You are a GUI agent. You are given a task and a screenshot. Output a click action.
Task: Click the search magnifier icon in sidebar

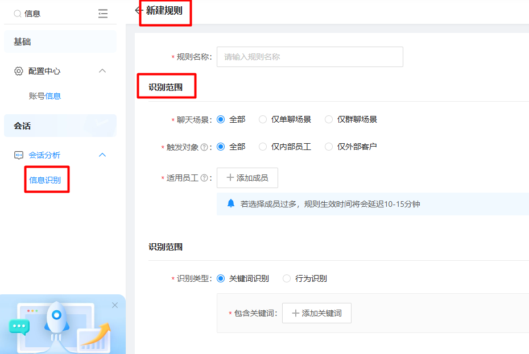(18, 14)
